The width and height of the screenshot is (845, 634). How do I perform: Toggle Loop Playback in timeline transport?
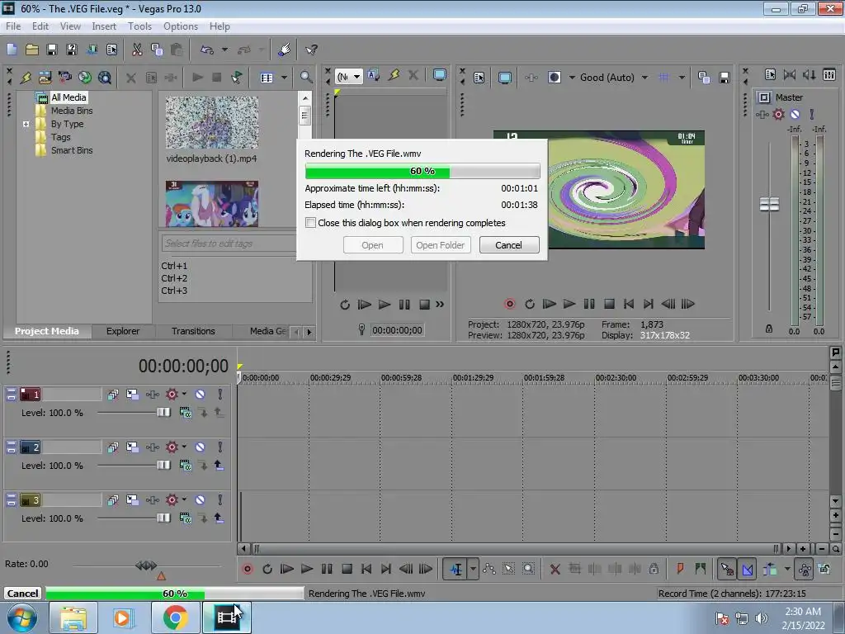(x=267, y=569)
